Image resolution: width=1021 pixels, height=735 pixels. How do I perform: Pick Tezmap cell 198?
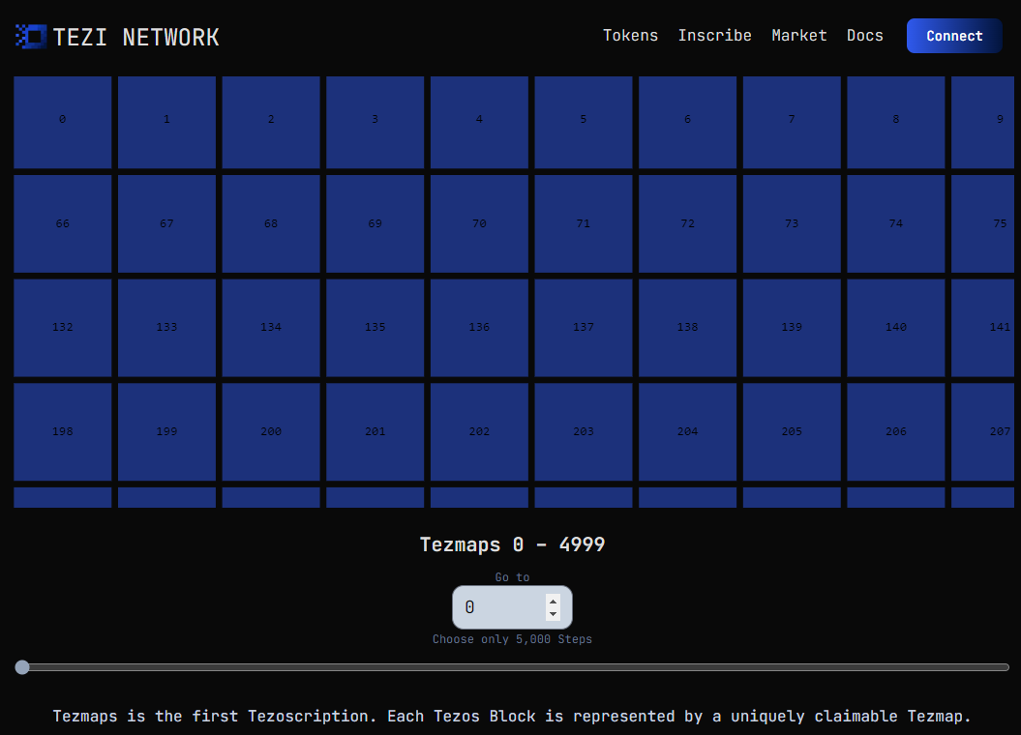63,432
